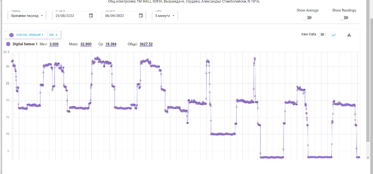Click the 34.3 y-axis maximum label
Viewport: 373px width, 174px height.
pyautogui.click(x=6, y=52)
